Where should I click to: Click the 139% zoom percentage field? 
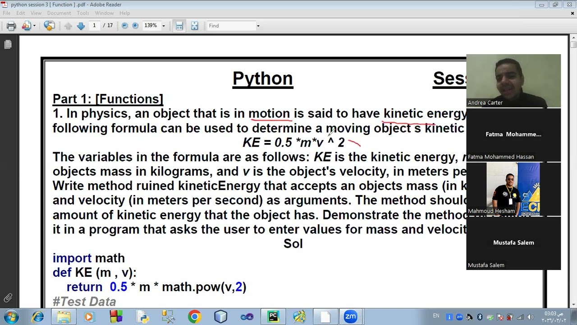[151, 26]
